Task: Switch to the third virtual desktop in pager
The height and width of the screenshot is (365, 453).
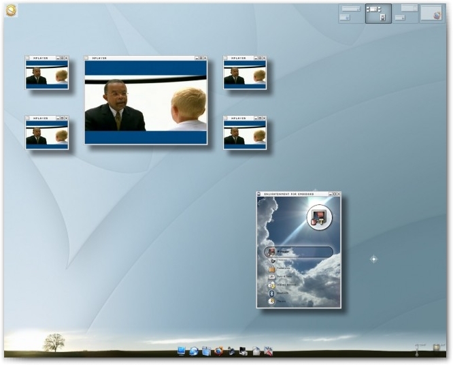Action: [405, 13]
